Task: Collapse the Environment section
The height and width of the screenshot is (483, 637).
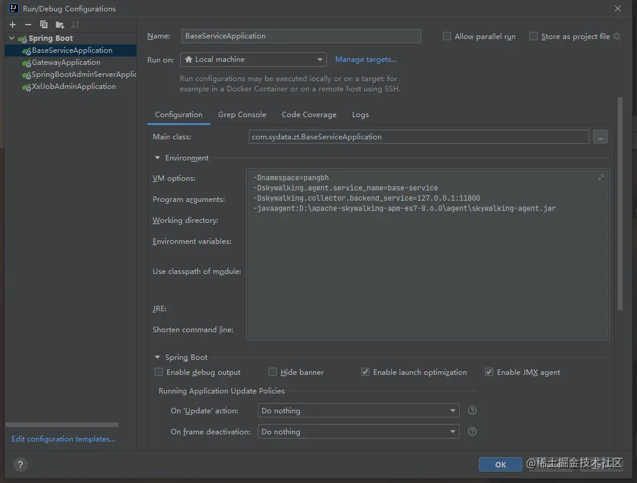Action: click(157, 157)
